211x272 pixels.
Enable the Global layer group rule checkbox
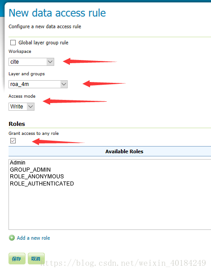13,43
